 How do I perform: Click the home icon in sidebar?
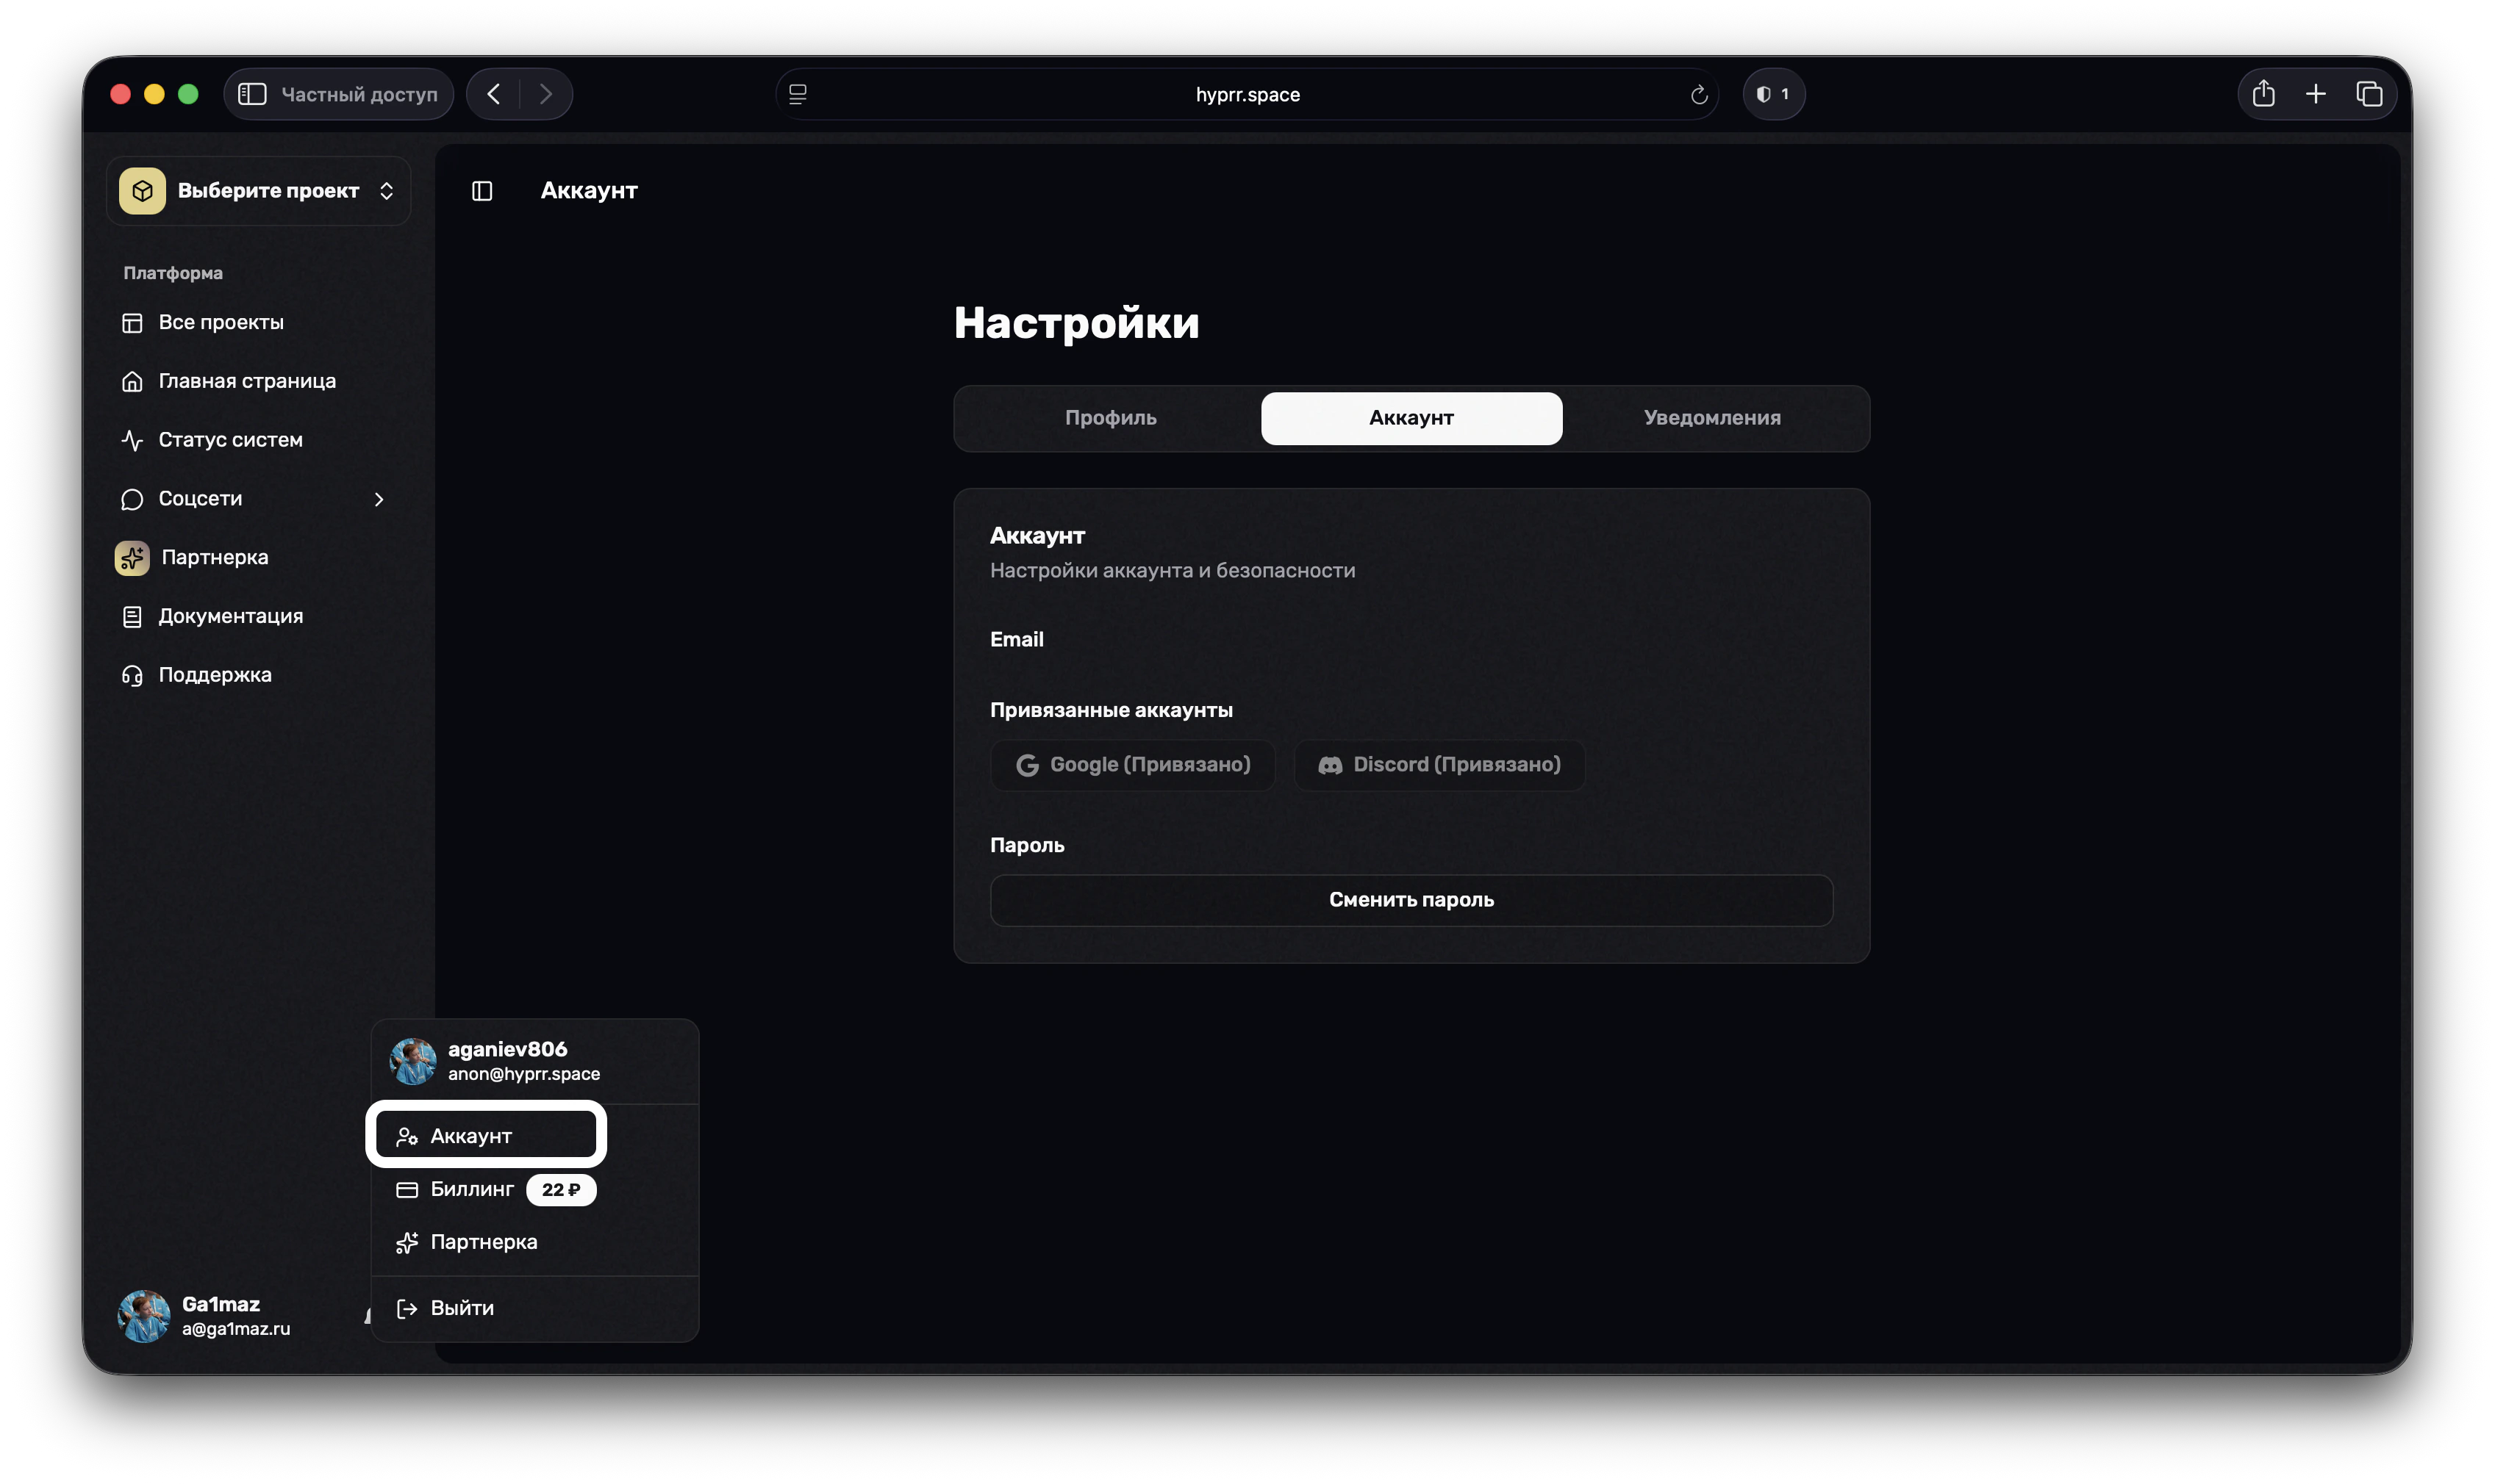click(x=132, y=381)
